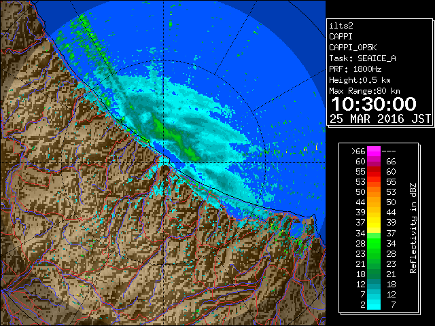Pick the orange 50–53 dBZ swatch
Screen dimensions: 435x326
[374, 192]
